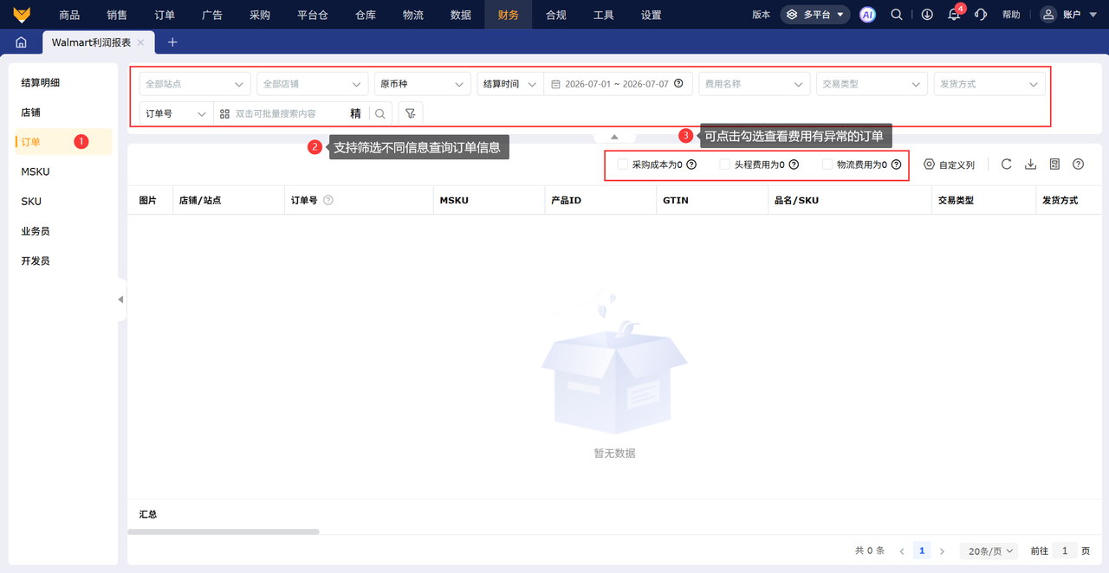The image size is (1109, 573).
Task: Click the batch search grid icon
Action: pyautogui.click(x=225, y=113)
